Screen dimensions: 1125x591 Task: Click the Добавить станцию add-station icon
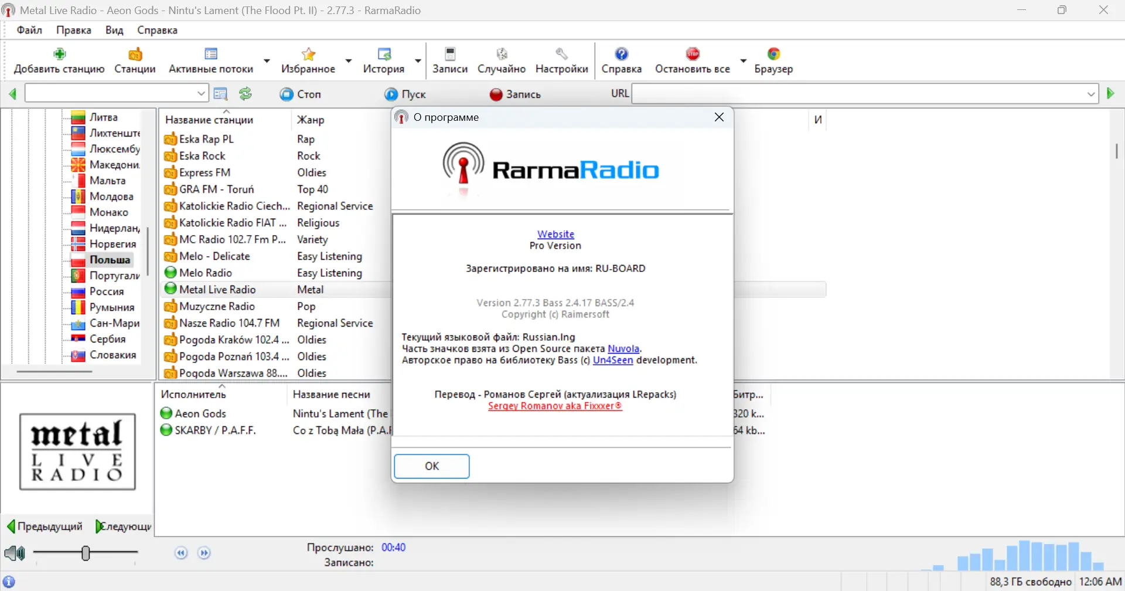pyautogui.click(x=59, y=53)
